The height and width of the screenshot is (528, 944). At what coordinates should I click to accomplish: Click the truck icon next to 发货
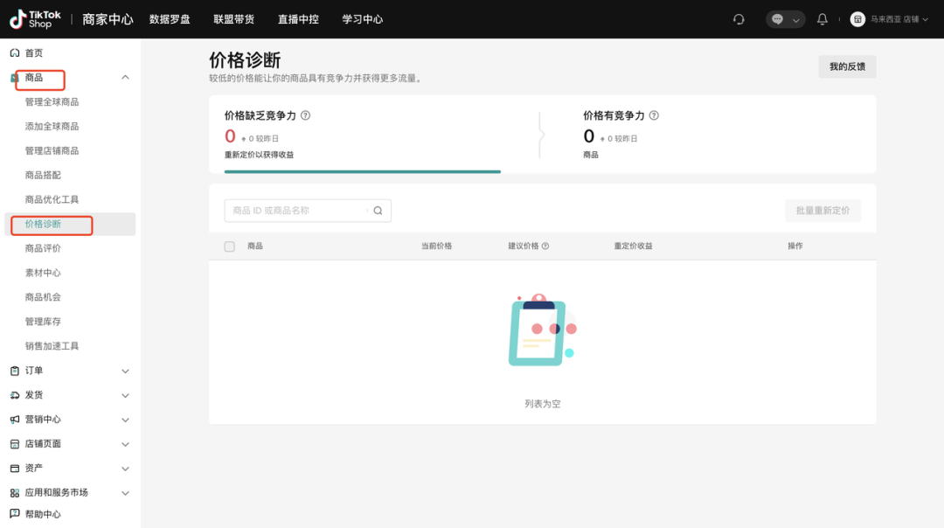[13, 394]
